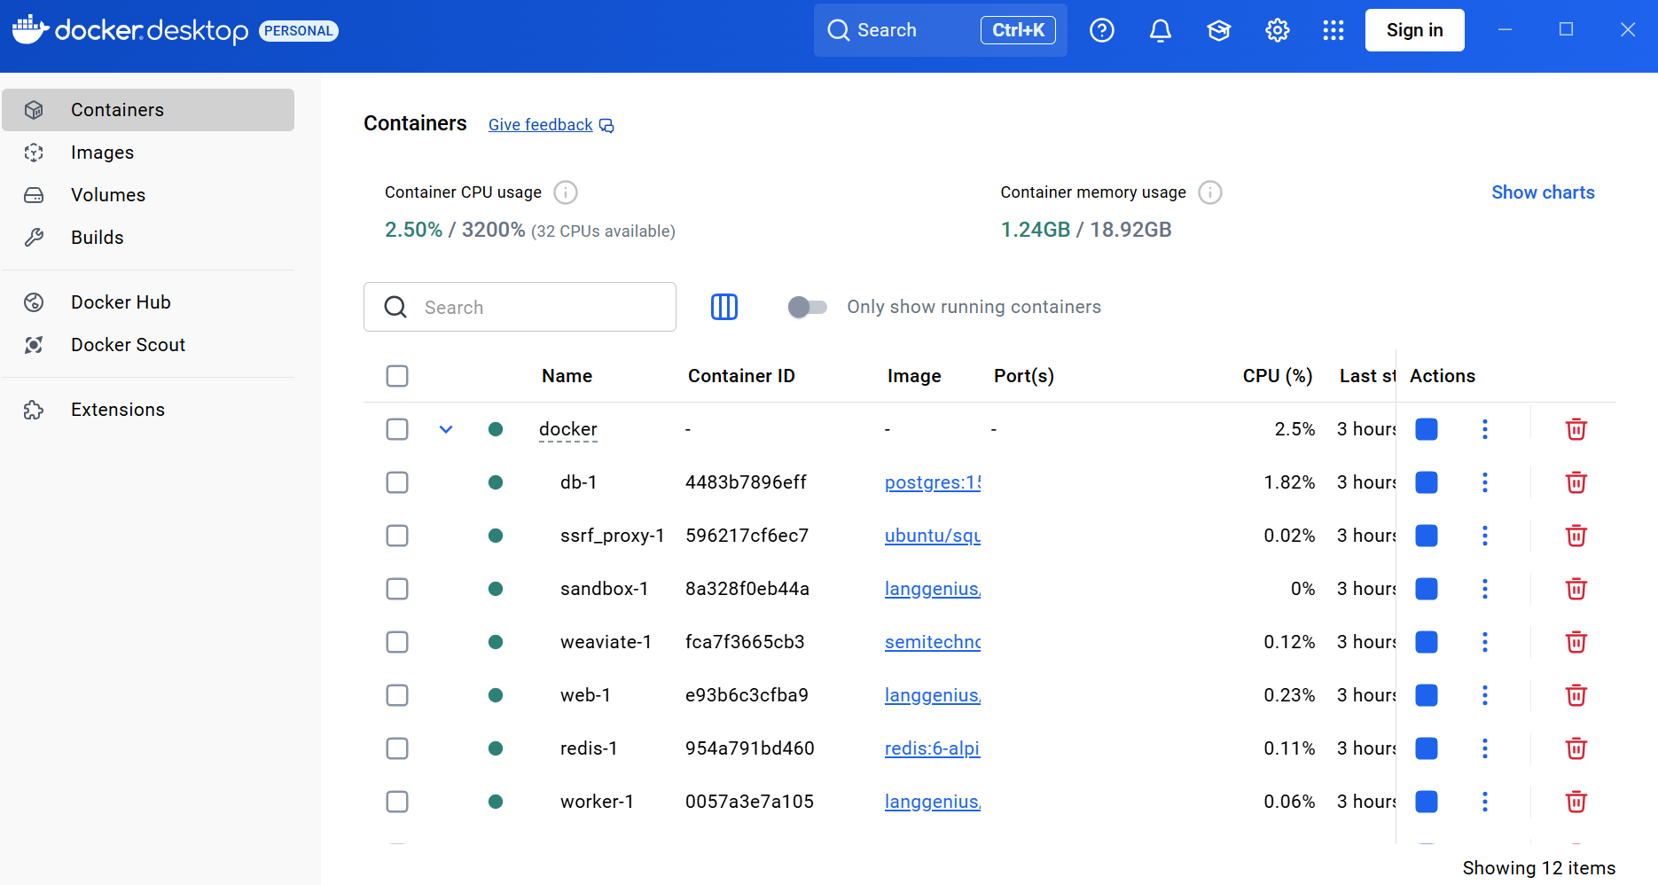Delete the ssrf_proxy-1 container
The width and height of the screenshot is (1658, 885).
[1576, 536]
